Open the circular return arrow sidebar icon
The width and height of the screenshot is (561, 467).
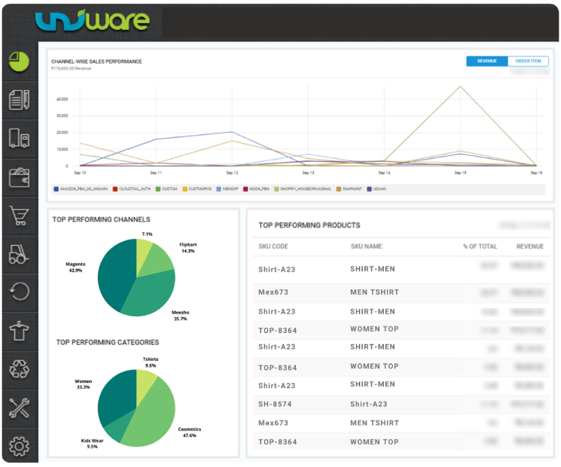[x=19, y=291]
